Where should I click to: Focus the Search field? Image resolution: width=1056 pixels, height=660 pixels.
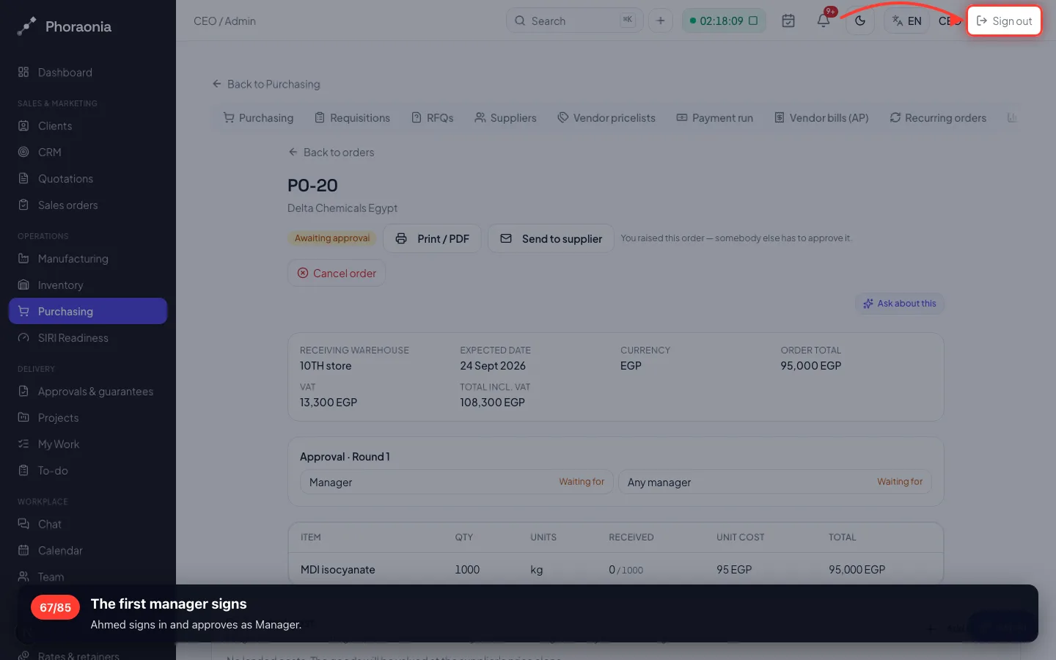click(x=574, y=21)
